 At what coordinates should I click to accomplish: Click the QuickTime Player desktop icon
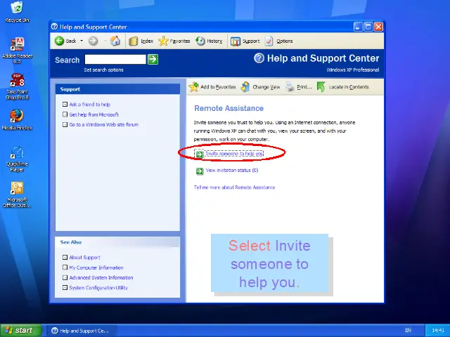click(x=17, y=159)
